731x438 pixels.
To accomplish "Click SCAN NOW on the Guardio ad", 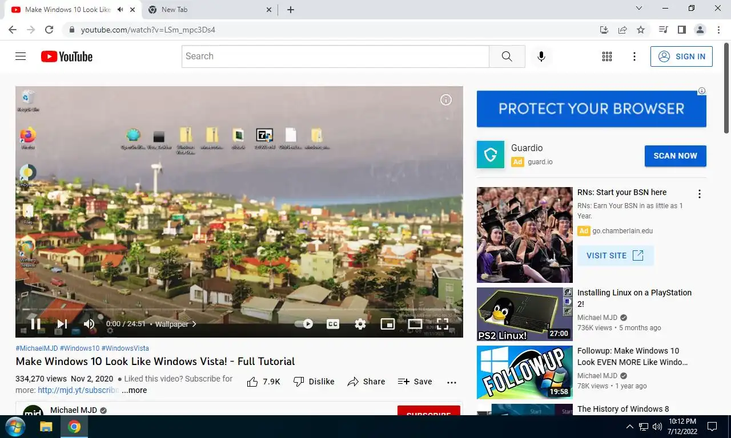I will pyautogui.click(x=675, y=156).
